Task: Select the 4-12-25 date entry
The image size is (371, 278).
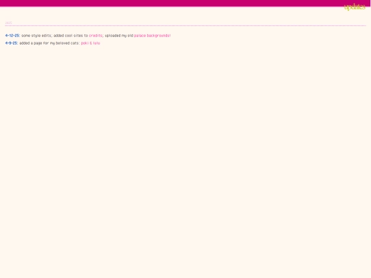Action: (x=12, y=36)
